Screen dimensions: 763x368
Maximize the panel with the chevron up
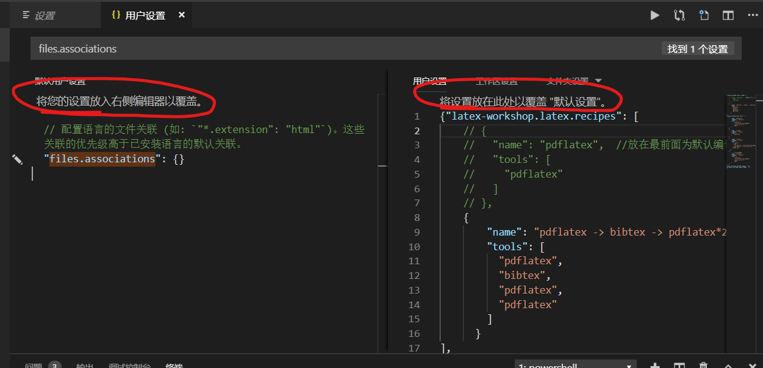pos(728,366)
